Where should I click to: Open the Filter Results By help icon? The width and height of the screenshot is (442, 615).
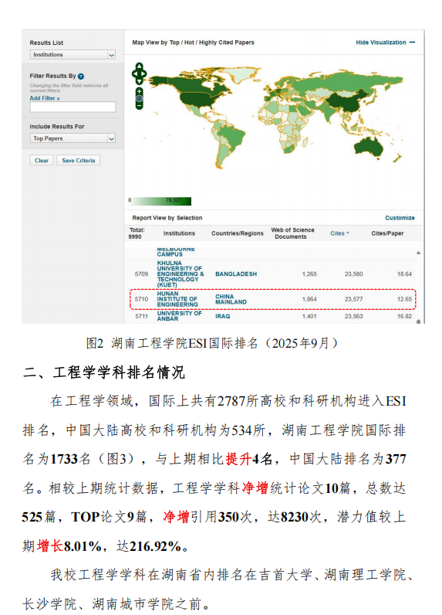point(81,76)
